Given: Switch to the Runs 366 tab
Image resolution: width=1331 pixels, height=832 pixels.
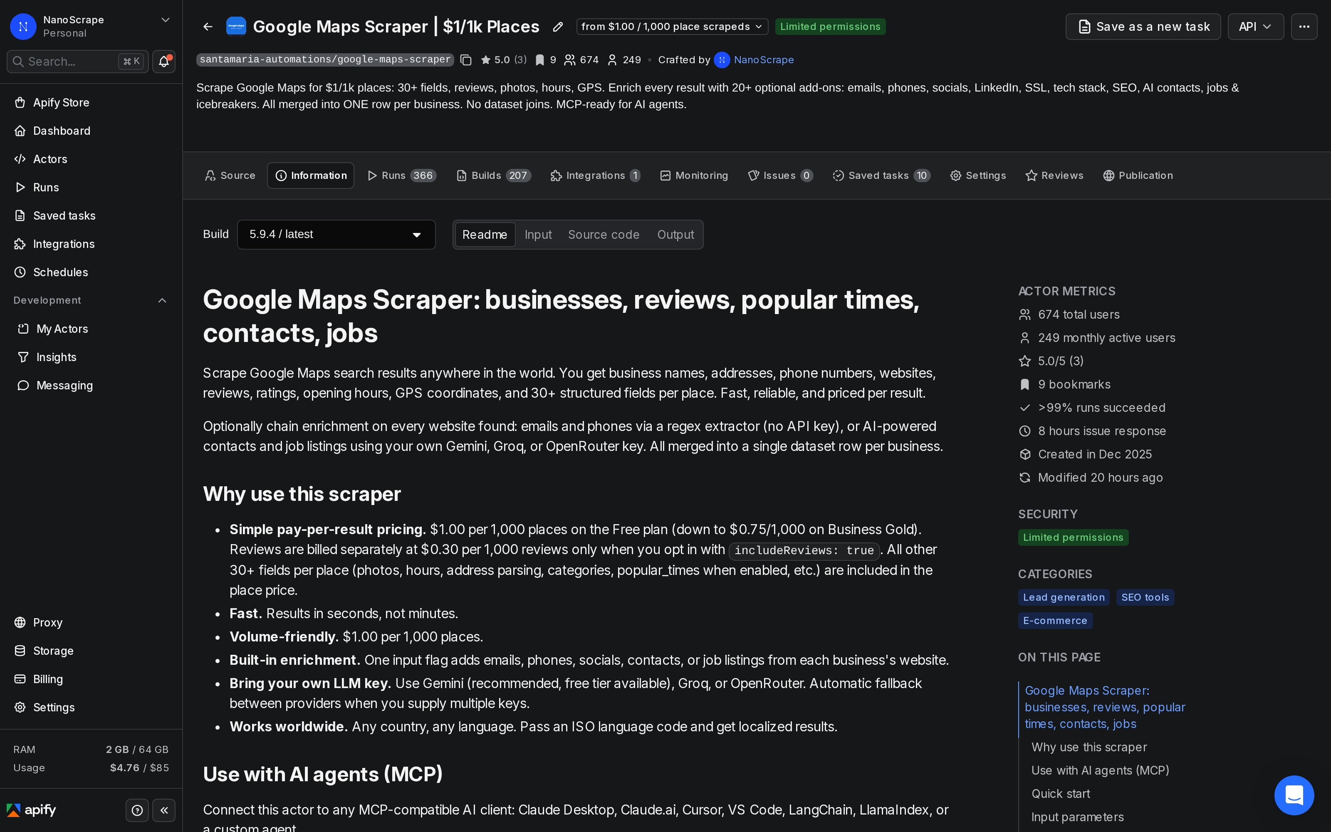Looking at the screenshot, I should pos(402,176).
